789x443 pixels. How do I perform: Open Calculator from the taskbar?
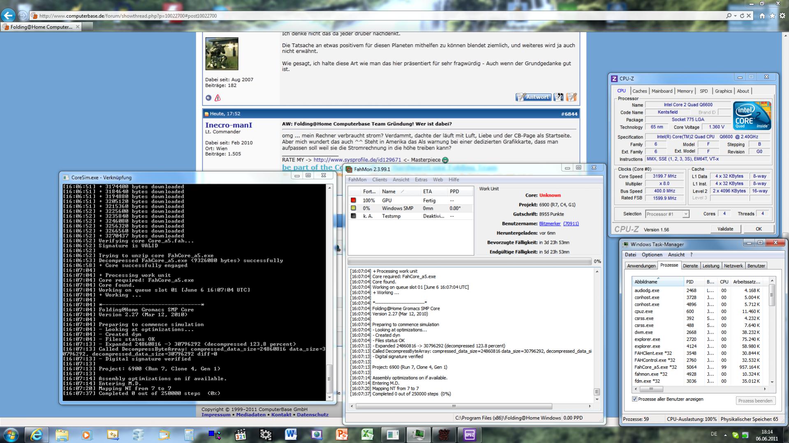point(189,435)
